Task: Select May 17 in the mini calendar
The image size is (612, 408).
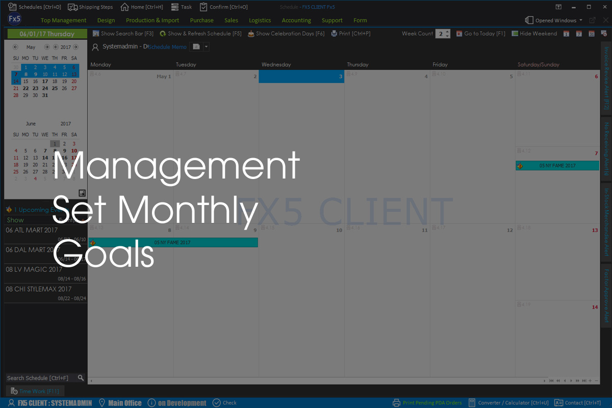Action: coord(45,81)
